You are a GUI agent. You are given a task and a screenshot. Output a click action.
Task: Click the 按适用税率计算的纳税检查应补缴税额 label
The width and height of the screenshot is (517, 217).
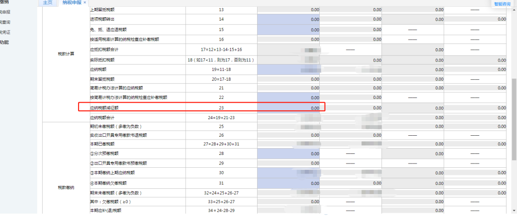(124, 40)
